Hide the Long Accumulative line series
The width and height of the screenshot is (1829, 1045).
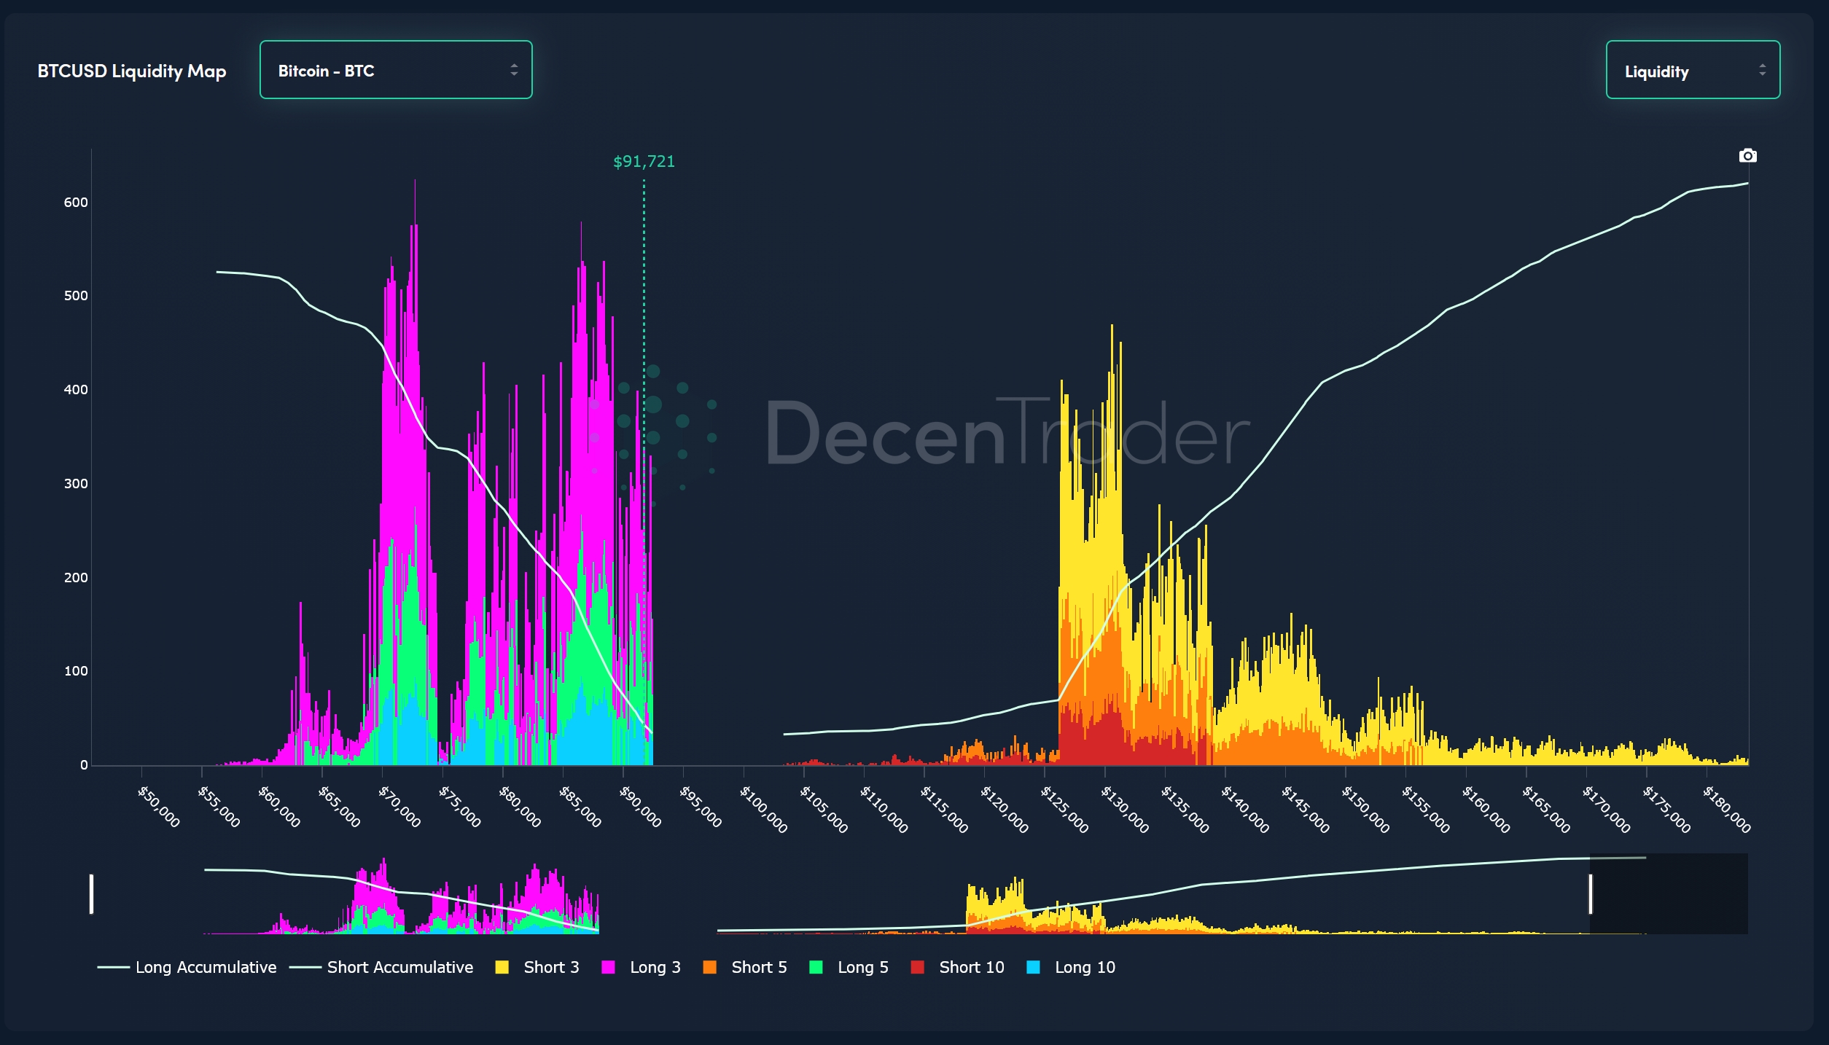click(206, 967)
